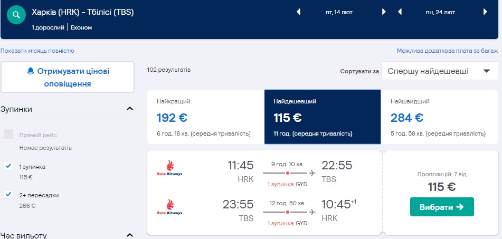Open 'Показати місяць повністю' link
Viewport: 502px width, 239px height.
(x=37, y=51)
